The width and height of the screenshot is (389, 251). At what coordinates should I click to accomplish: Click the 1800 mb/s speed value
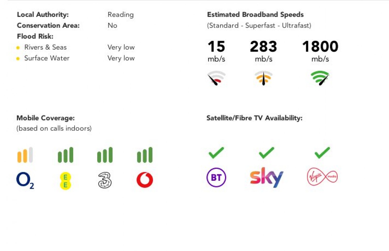(320, 51)
